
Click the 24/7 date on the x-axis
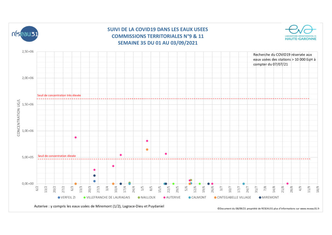247,189
